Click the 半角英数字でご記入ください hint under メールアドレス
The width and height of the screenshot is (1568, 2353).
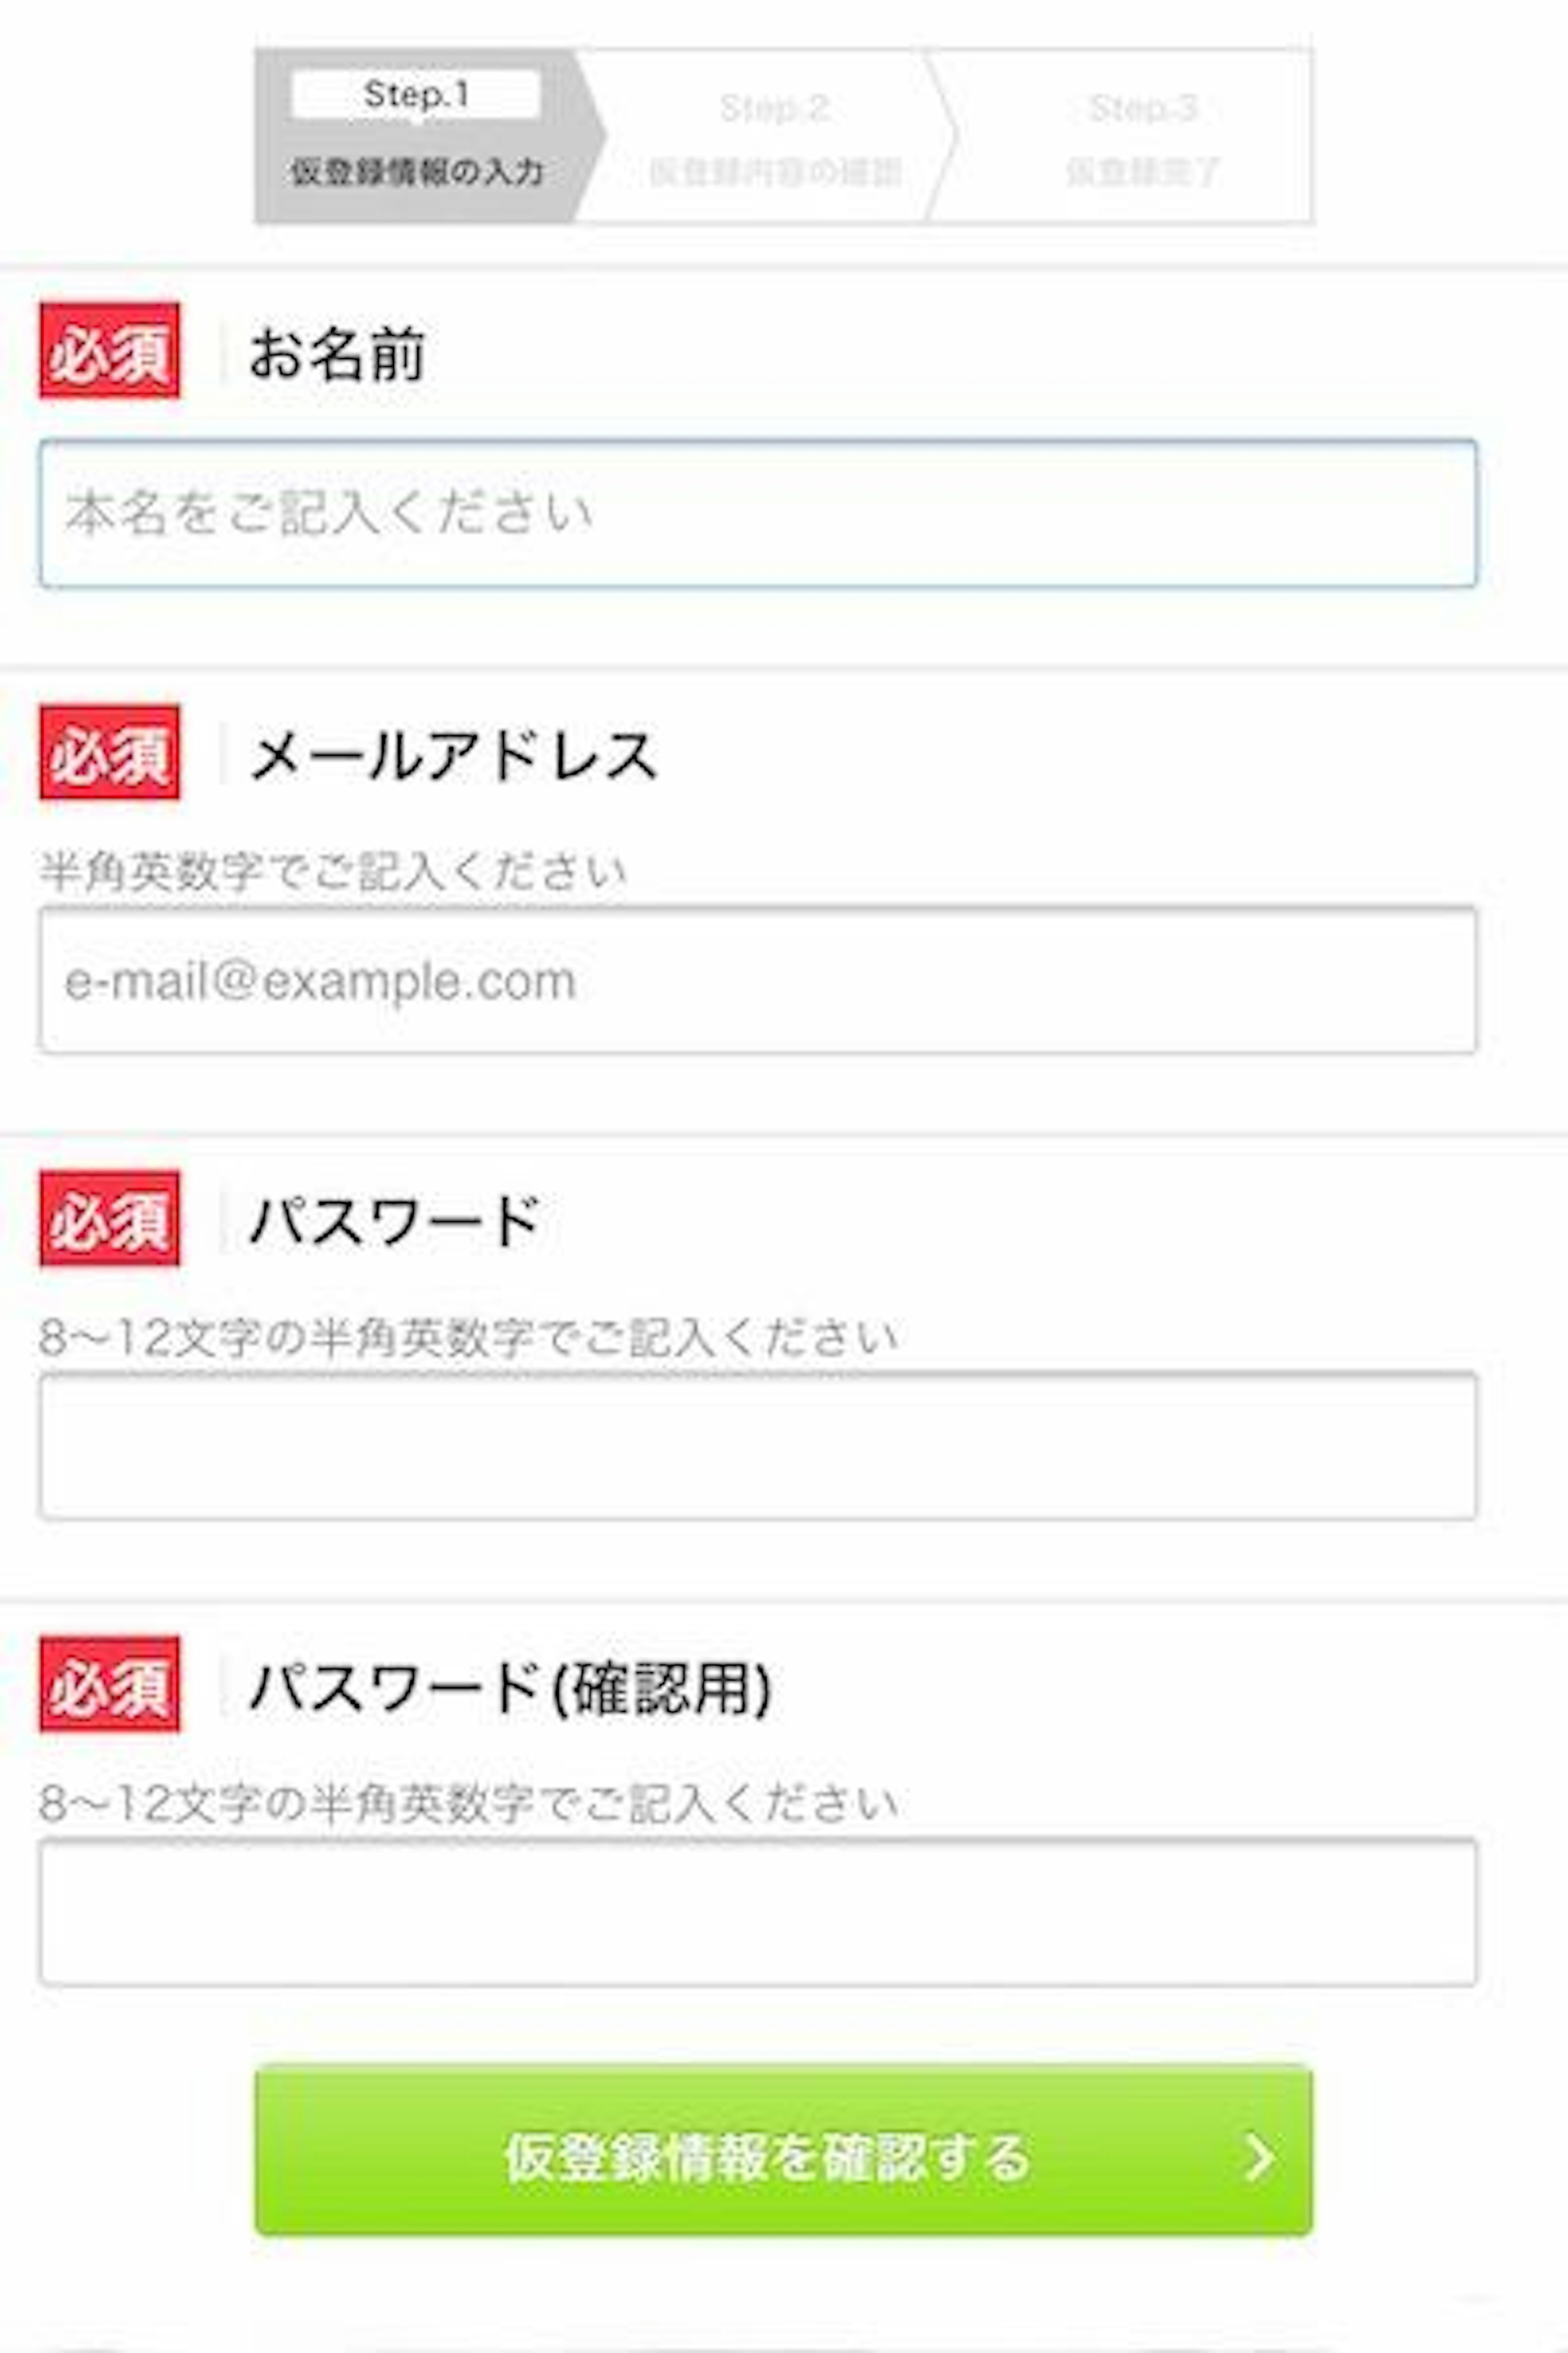[333, 871]
